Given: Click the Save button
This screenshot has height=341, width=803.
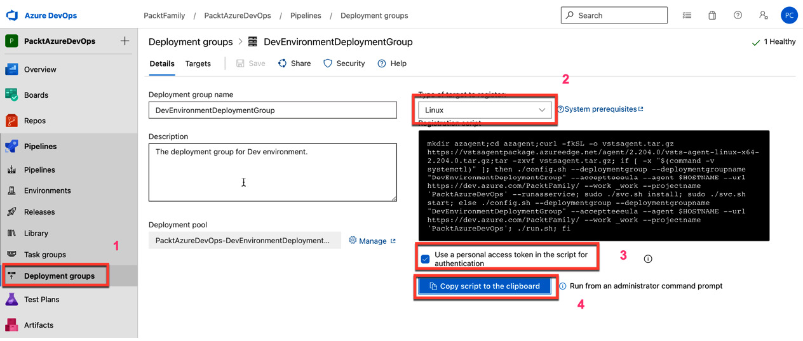Looking at the screenshot, I should point(251,64).
